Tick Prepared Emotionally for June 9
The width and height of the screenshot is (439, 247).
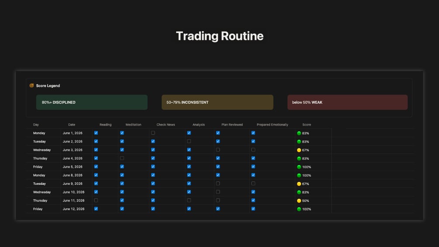pyautogui.click(x=253, y=184)
